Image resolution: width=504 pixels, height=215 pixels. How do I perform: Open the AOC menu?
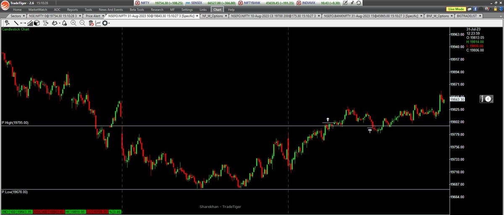[57, 9]
